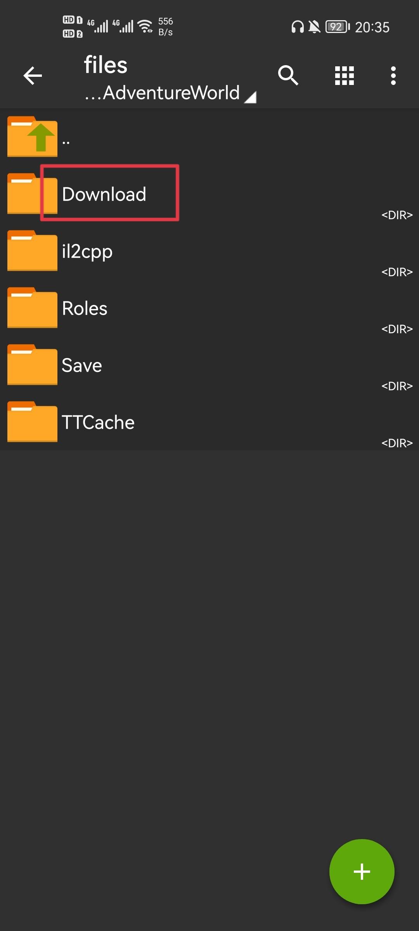
Task: Open the three-dot overflow menu
Action: (393, 76)
